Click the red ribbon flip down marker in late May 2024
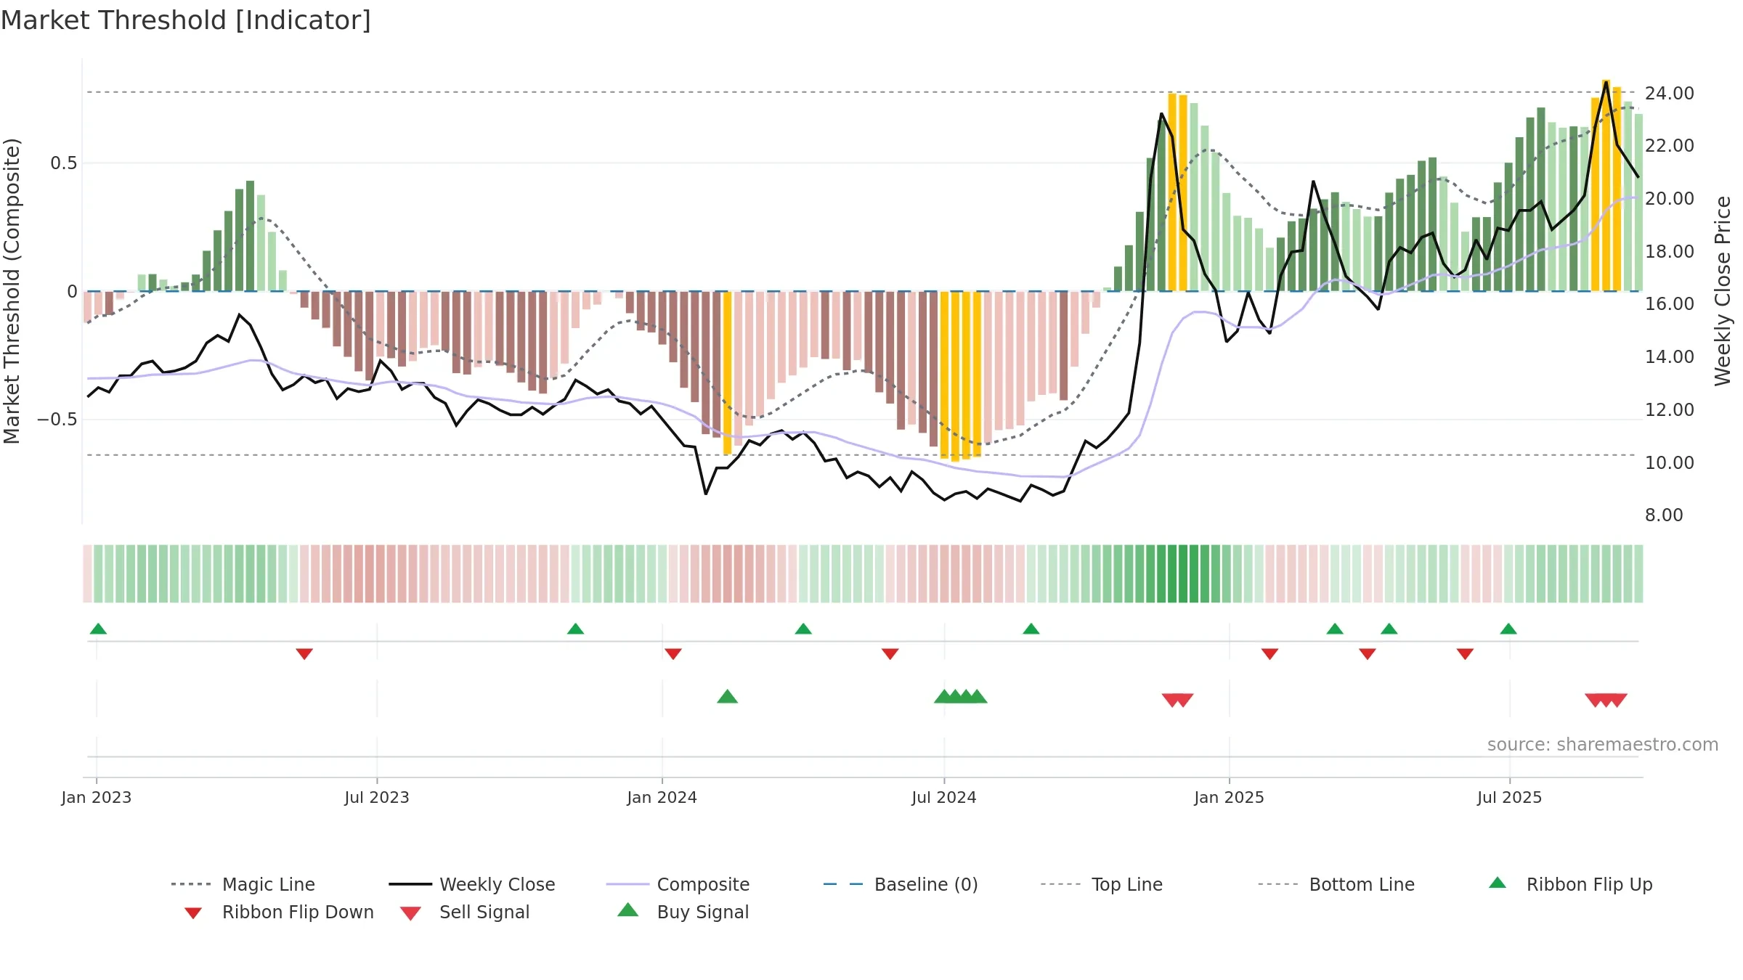1743x980 pixels. (890, 654)
